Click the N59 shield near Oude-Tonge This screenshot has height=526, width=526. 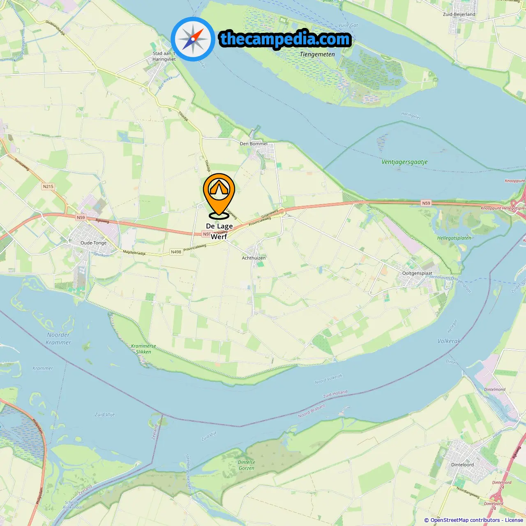point(81,218)
